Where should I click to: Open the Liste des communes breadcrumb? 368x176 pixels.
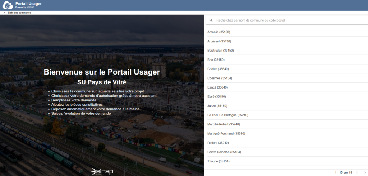pos(19,13)
